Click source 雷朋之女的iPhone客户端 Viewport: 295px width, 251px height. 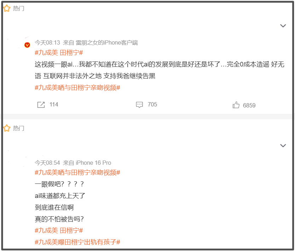(x=107, y=43)
